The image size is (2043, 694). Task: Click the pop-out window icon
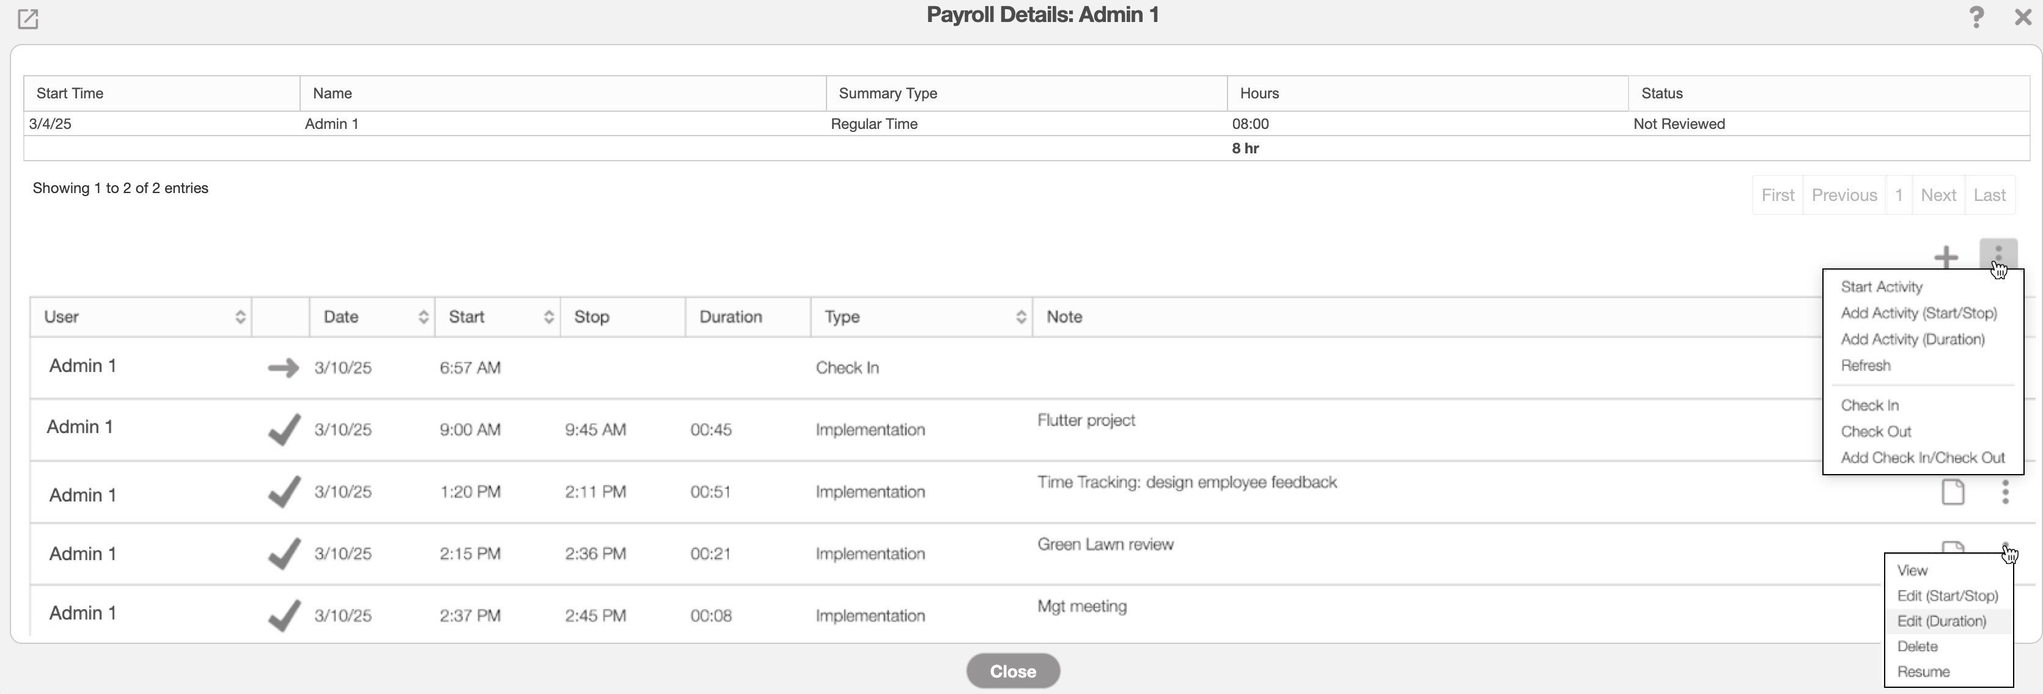(x=28, y=18)
